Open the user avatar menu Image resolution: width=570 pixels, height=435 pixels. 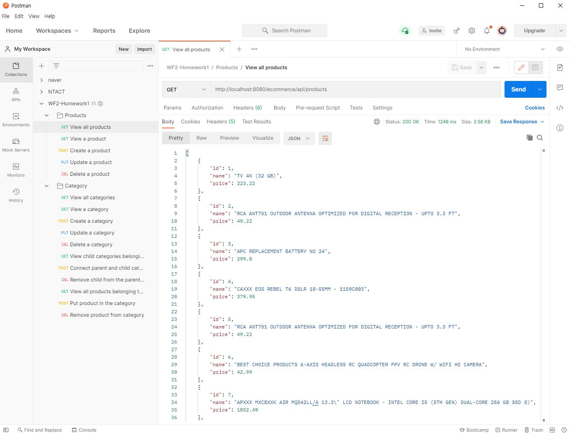click(x=502, y=31)
